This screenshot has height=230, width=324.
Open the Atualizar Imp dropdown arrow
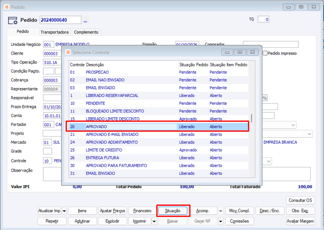(64, 211)
